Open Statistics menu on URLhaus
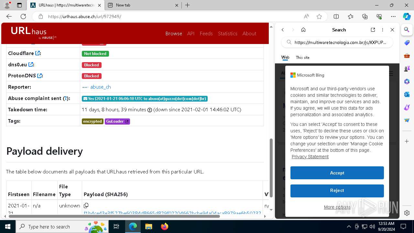Screen dimensions: 414x233 pos(227,33)
